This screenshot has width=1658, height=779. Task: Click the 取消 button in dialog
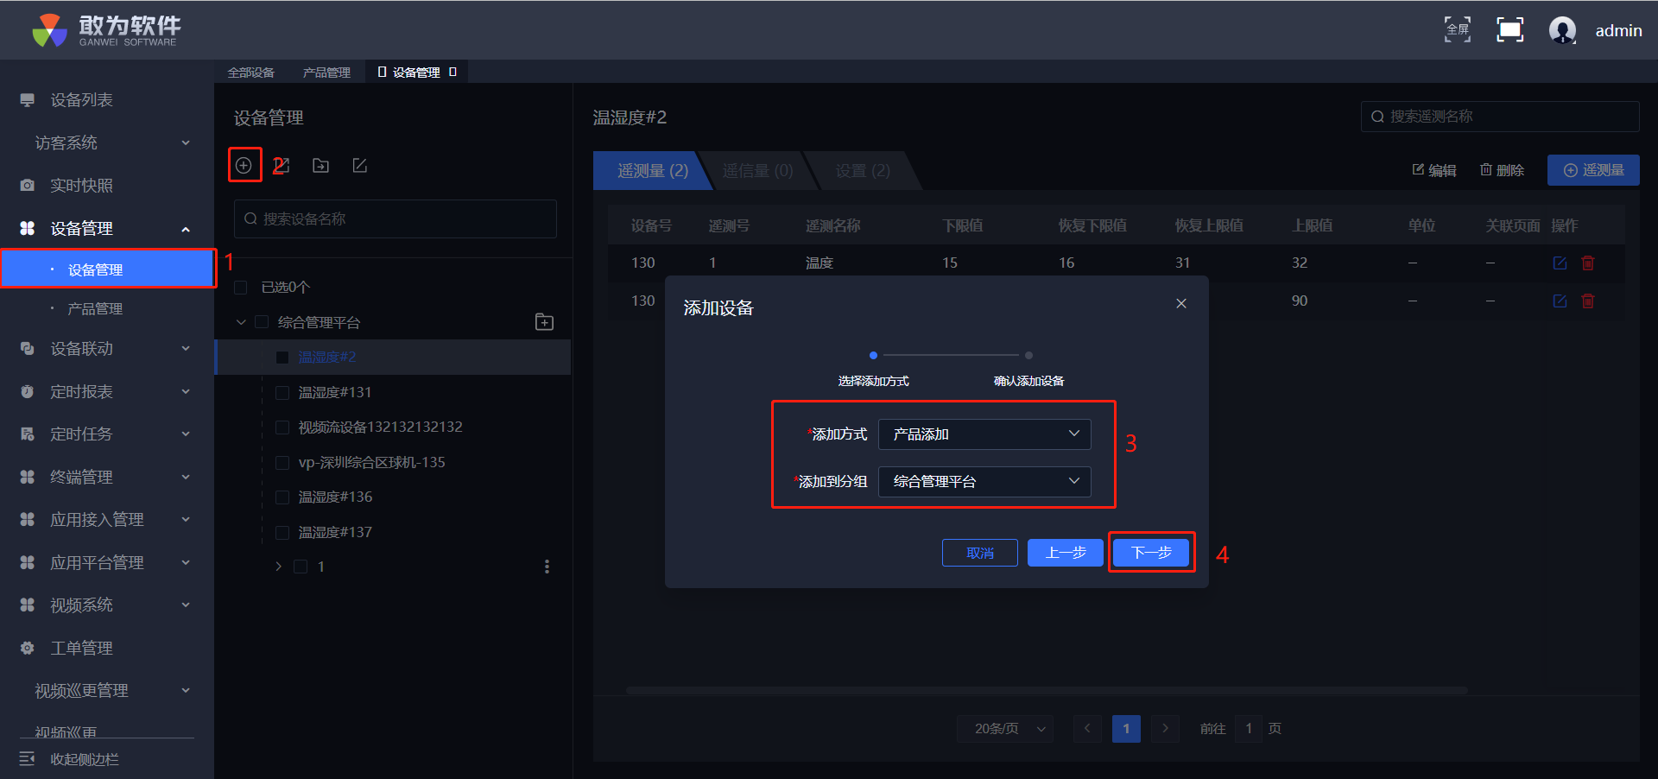(980, 553)
